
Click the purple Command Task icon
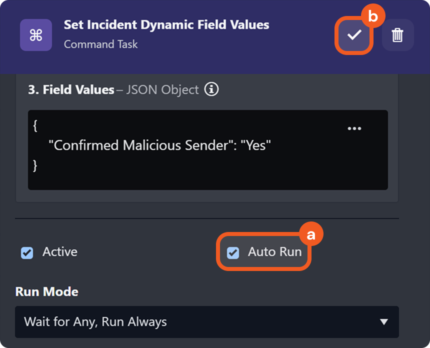36,35
